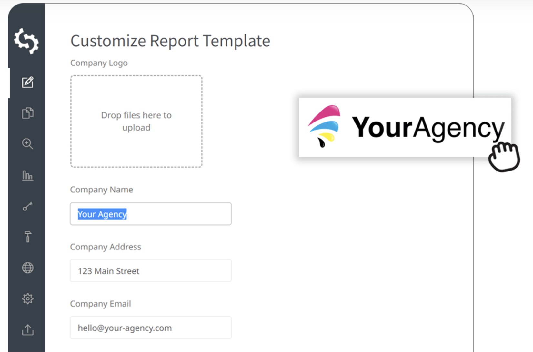The width and height of the screenshot is (533, 352).
Task: Open the bar chart sidebar section
Action: [27, 175]
